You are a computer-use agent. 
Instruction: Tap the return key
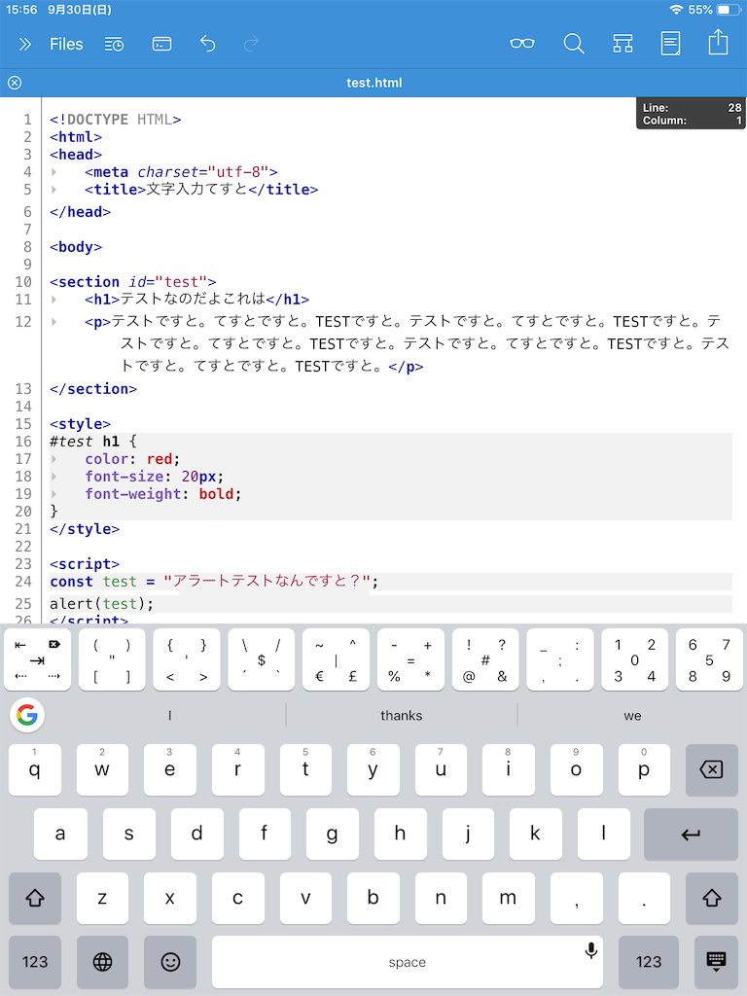coord(691,834)
